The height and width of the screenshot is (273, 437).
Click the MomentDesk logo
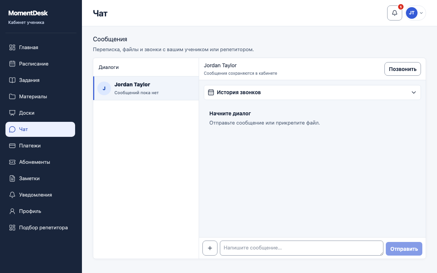point(28,13)
